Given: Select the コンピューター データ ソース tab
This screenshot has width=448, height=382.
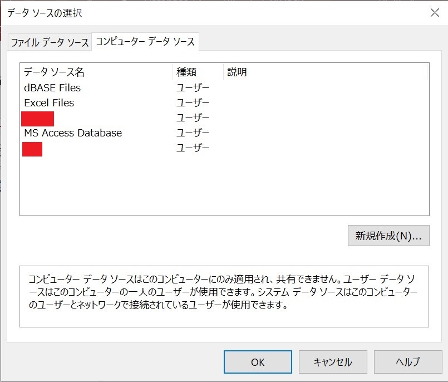Looking at the screenshot, I should pos(145,42).
